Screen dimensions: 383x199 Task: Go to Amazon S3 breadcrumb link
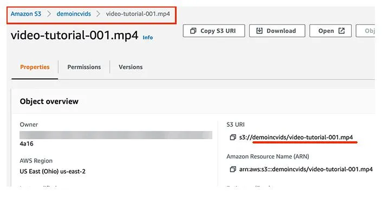(26, 14)
